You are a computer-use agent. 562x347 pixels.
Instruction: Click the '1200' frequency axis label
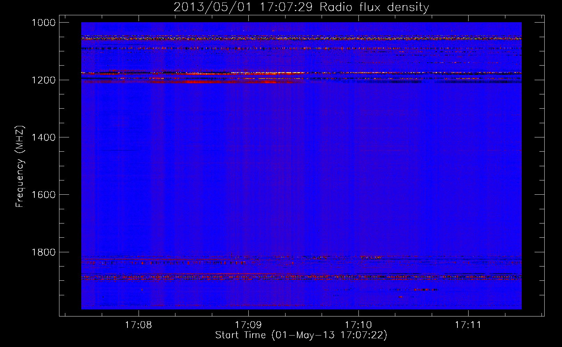coord(43,80)
